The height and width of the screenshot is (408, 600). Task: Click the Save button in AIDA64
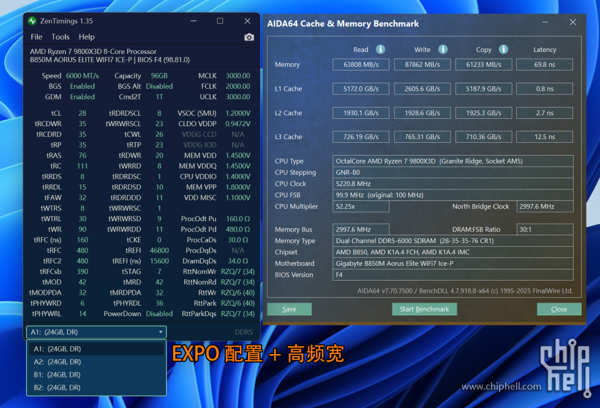coord(289,309)
